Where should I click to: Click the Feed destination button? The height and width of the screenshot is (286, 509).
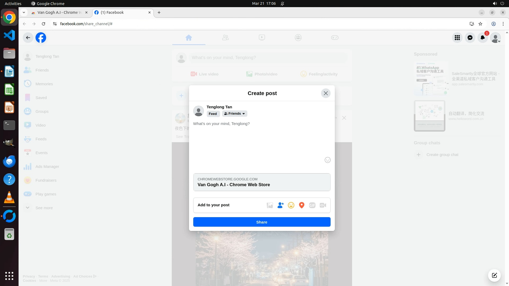tap(213, 114)
